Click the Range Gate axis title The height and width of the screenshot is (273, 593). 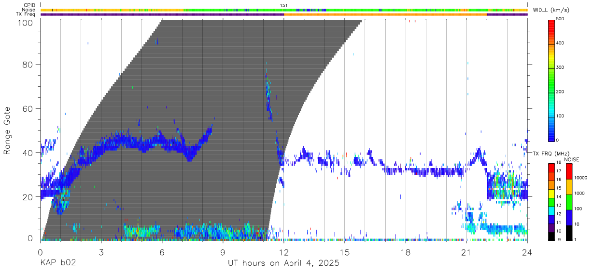point(7,130)
